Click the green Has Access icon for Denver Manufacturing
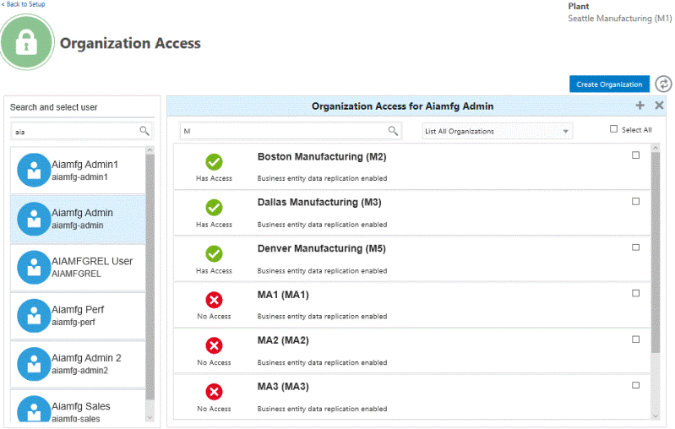The image size is (675, 429). pyautogui.click(x=214, y=254)
